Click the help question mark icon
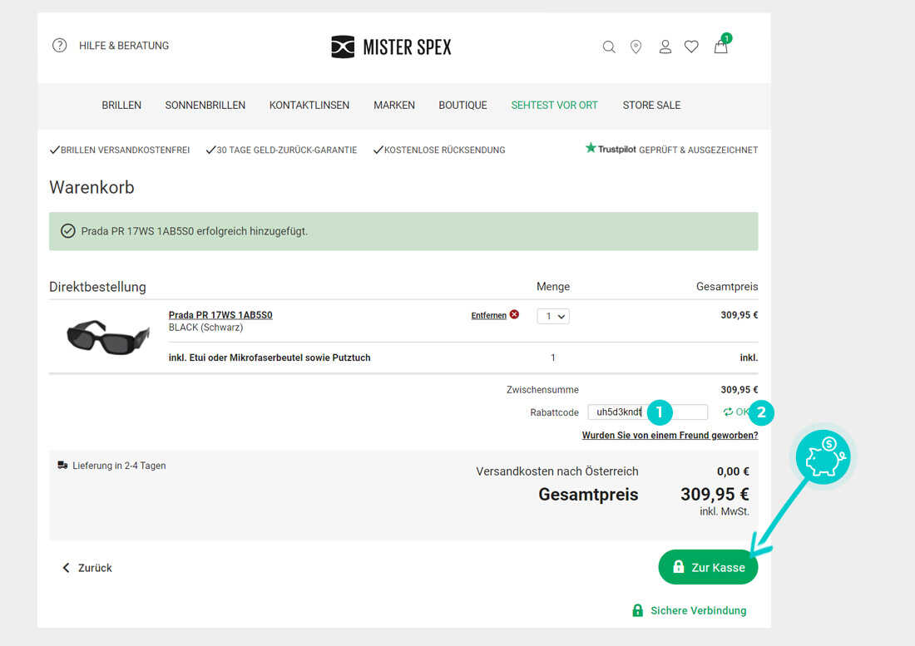Viewport: 915px width, 646px height. [x=60, y=46]
